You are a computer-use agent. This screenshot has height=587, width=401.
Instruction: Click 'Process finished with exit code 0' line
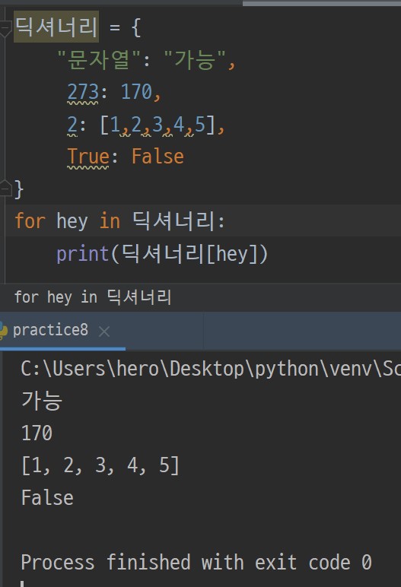click(196, 562)
